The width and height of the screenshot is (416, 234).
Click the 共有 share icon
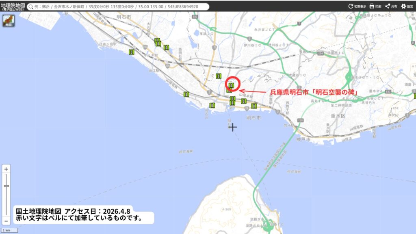(x=388, y=6)
